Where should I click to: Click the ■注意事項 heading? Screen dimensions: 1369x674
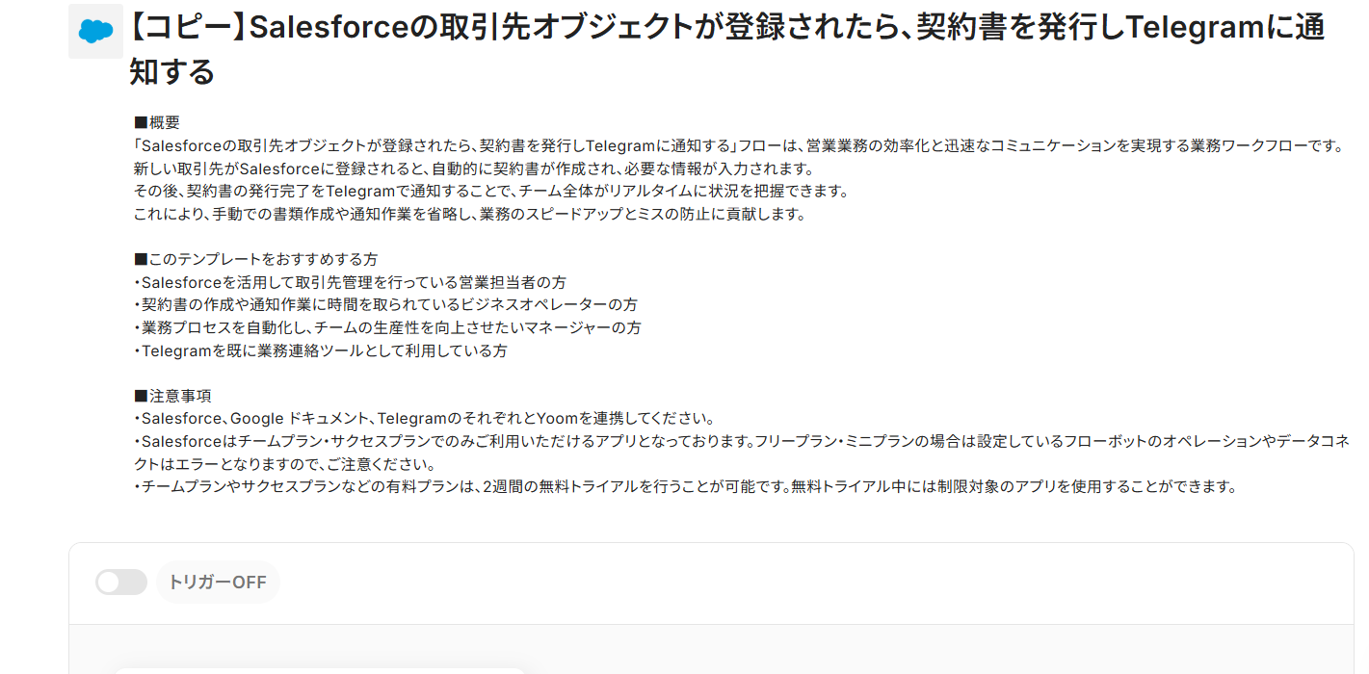pos(172,397)
